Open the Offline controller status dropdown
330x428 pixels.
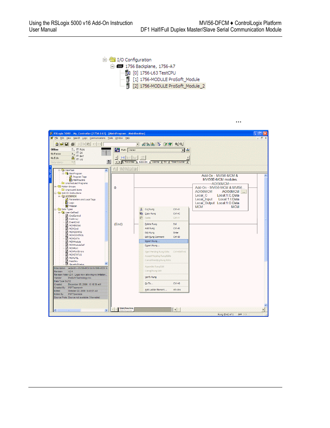pyautogui.click(x=73, y=150)
